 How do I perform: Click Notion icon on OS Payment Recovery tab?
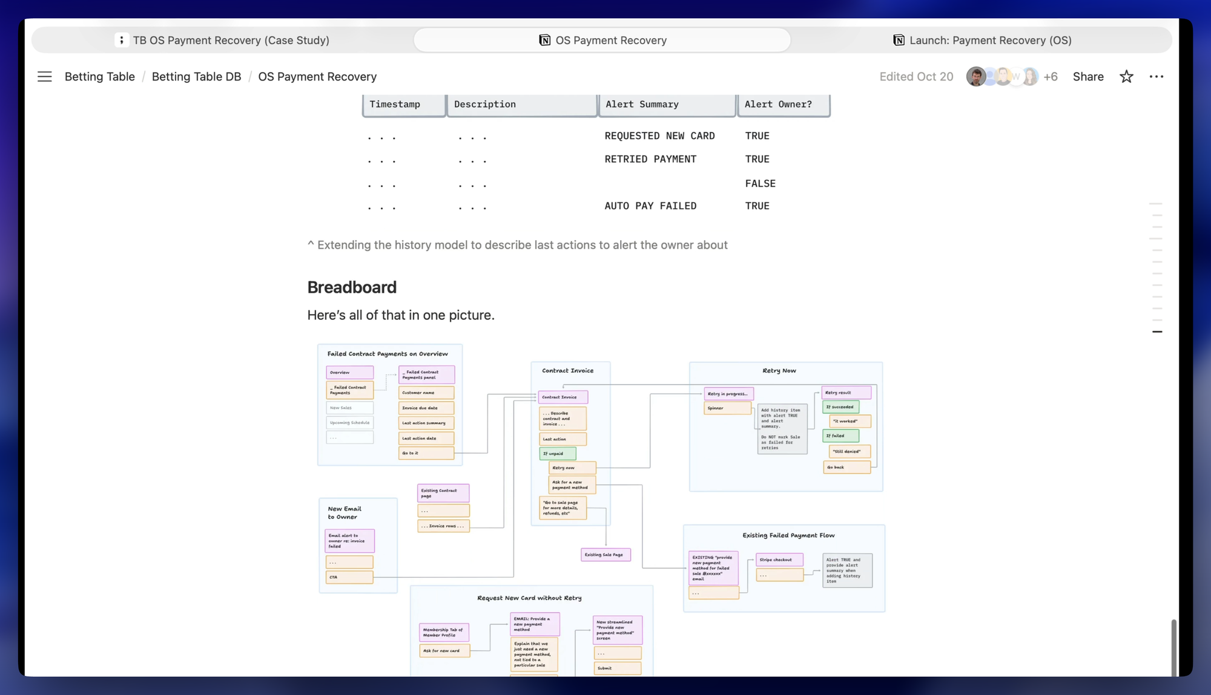pyautogui.click(x=545, y=40)
